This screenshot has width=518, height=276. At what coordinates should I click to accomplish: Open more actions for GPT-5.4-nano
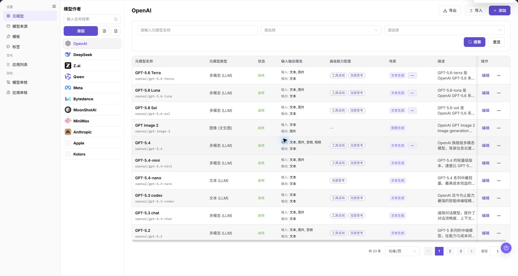point(499,181)
